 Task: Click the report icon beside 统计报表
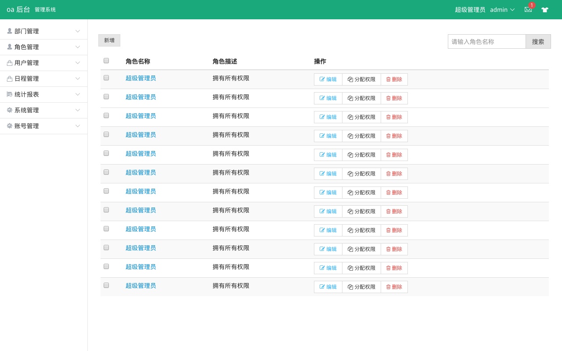[x=10, y=94]
